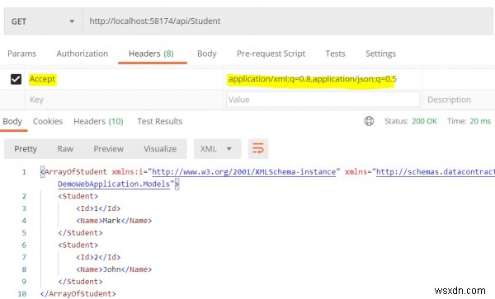
Task: Click line number 1 in the gutter
Action: (24, 172)
